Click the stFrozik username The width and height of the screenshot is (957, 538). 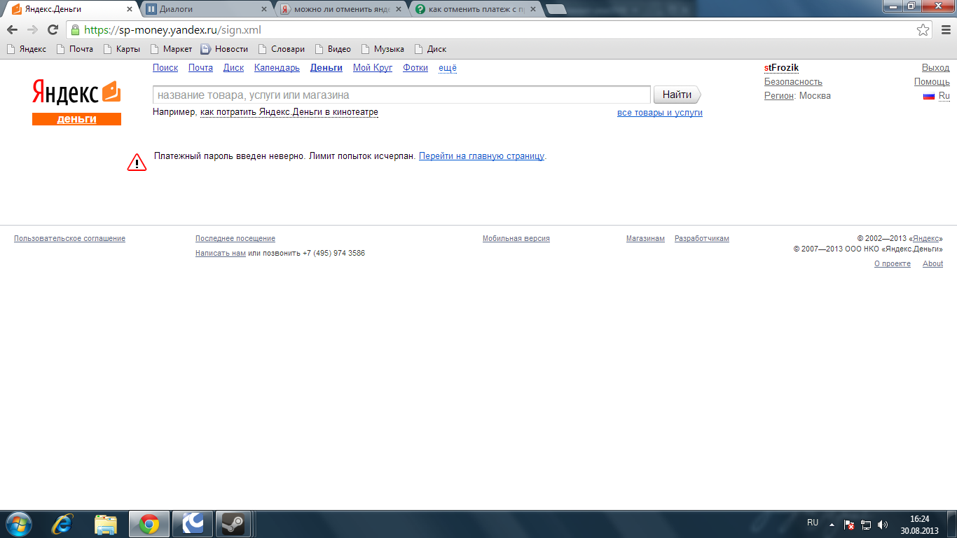coord(781,68)
